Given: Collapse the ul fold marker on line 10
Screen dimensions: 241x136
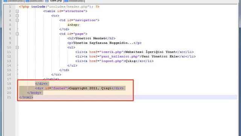Looking at the screenshot, I should click(x=17, y=47).
